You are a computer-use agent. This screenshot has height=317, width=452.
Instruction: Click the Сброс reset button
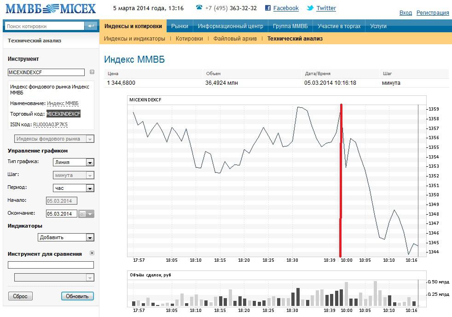[x=20, y=296]
